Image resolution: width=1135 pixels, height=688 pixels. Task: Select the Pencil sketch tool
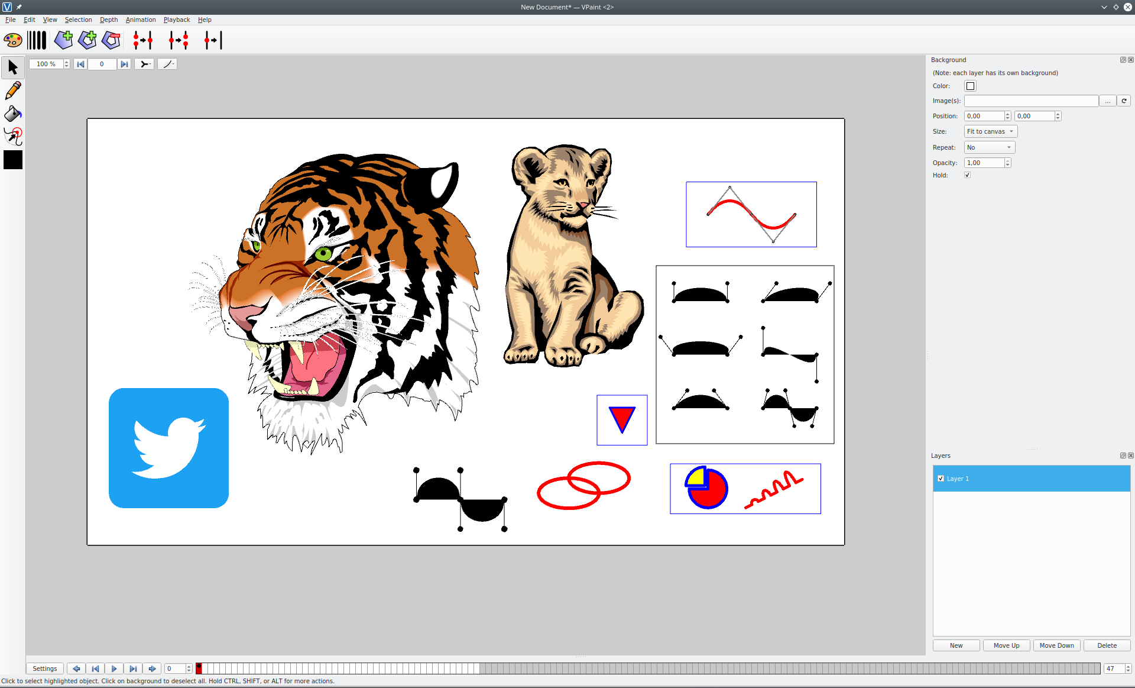13,91
